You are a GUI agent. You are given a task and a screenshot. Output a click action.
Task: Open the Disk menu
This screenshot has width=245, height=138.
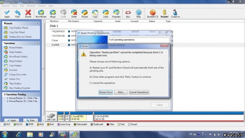click(x=22, y=6)
